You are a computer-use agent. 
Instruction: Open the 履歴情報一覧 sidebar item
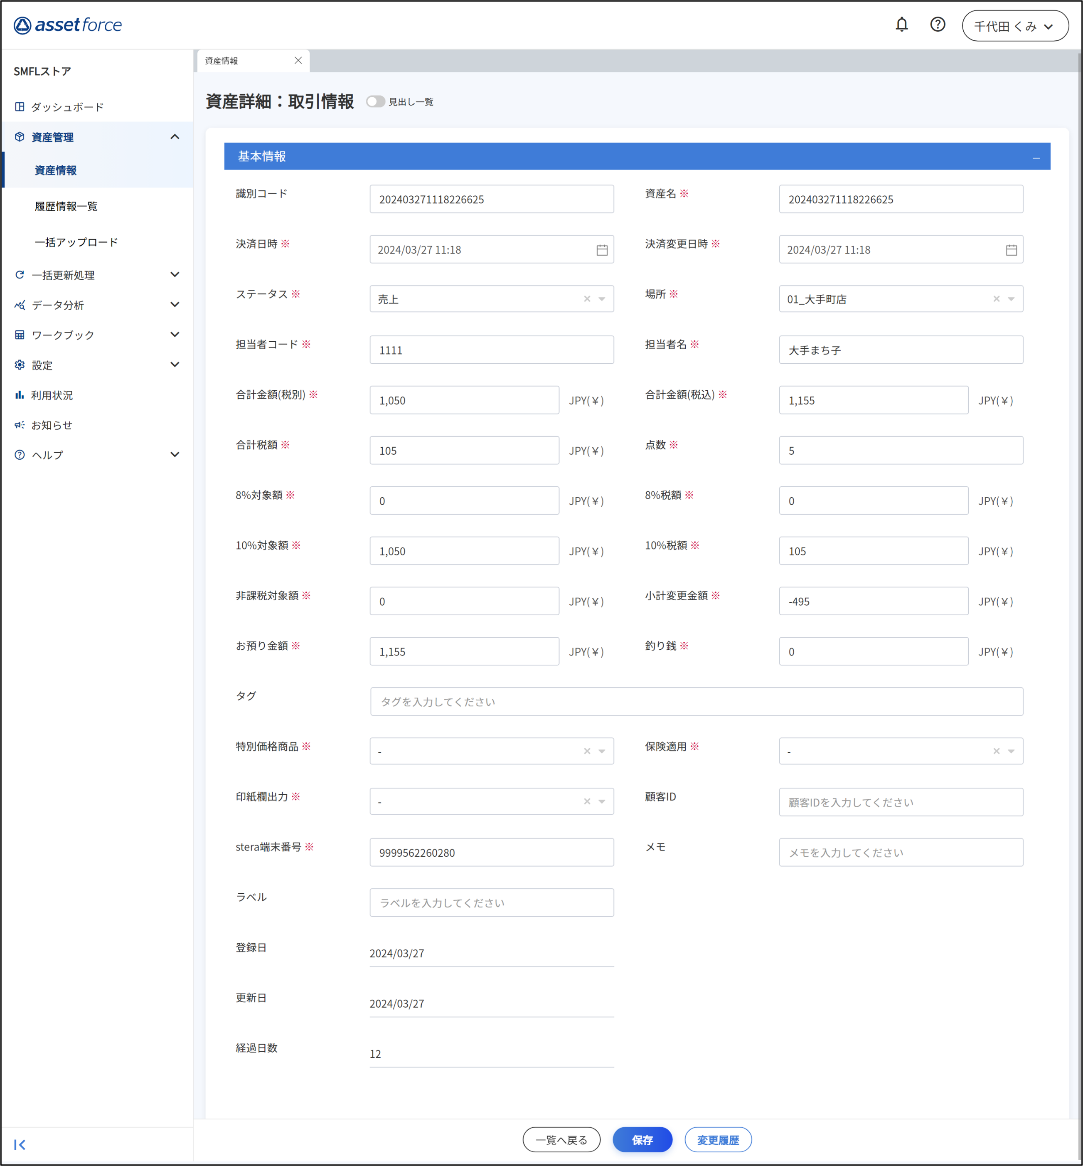pos(66,206)
